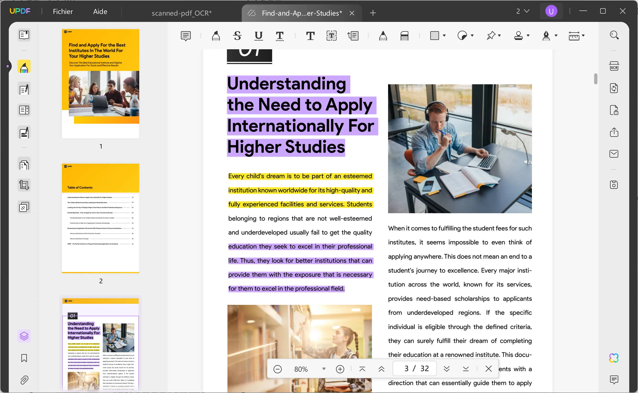This screenshot has width=638, height=393.
Task: Open the Fichier menu
Action: (x=63, y=11)
